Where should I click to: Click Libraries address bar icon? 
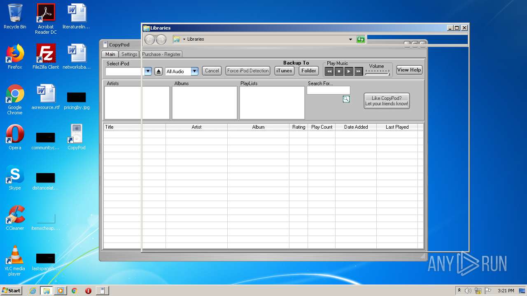pos(177,39)
